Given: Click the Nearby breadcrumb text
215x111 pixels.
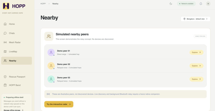Looking at the screenshot, I should [55, 4].
